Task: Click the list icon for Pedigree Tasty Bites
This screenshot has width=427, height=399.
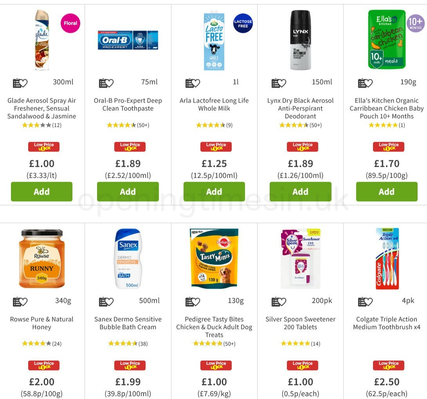Action: [x=193, y=302]
